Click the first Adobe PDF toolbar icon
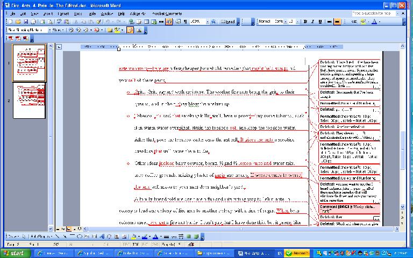The height and width of the screenshot is (258, 413). [11, 39]
